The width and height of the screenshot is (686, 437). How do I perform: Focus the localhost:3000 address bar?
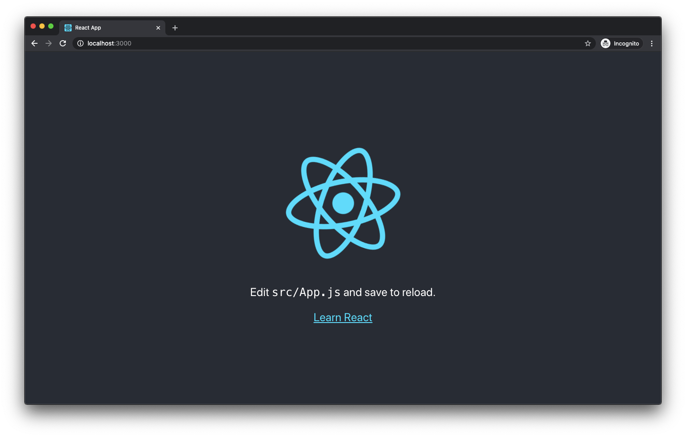coord(334,43)
